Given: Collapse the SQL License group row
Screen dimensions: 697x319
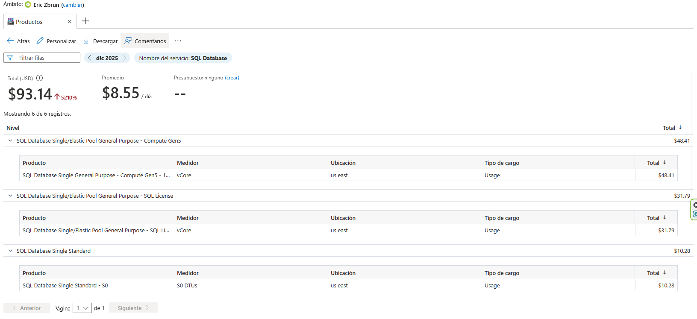Looking at the screenshot, I should 10,196.
